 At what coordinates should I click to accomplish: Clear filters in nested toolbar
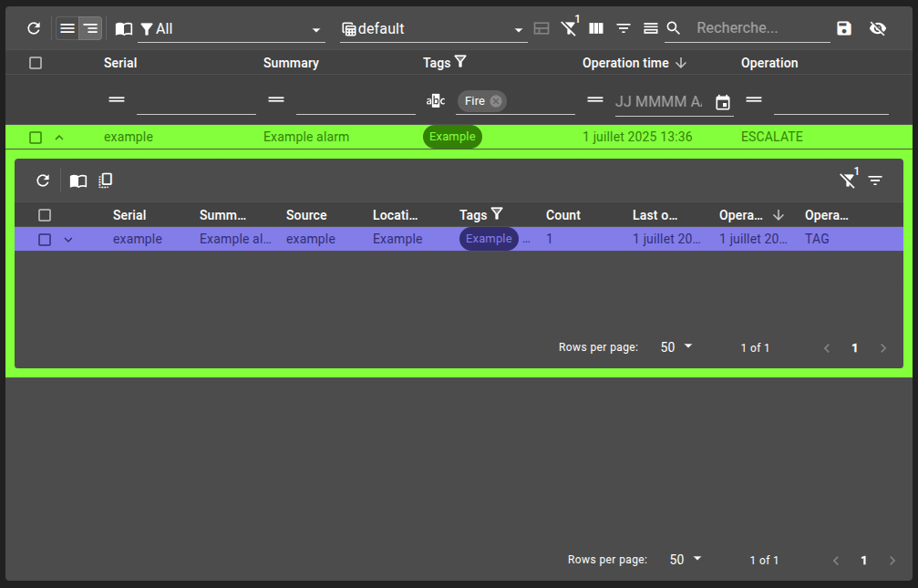point(848,180)
